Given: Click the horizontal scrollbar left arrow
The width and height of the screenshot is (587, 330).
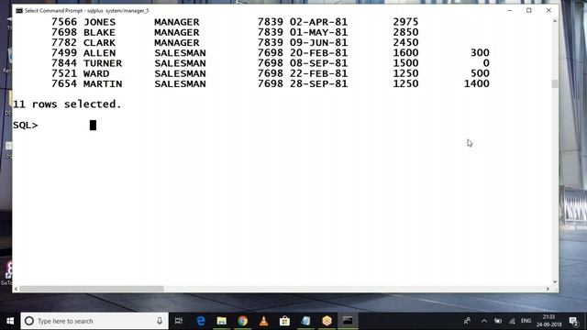Looking at the screenshot, I should [x=16, y=289].
